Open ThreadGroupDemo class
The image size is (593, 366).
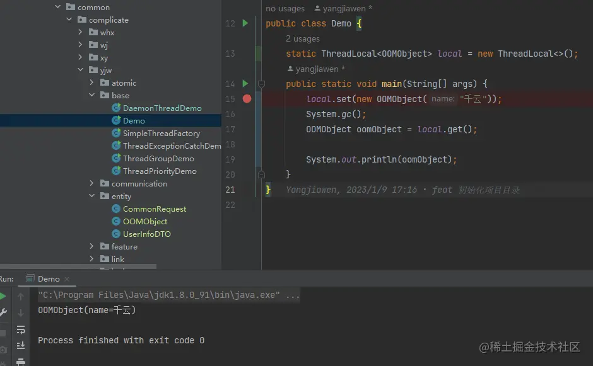point(158,159)
